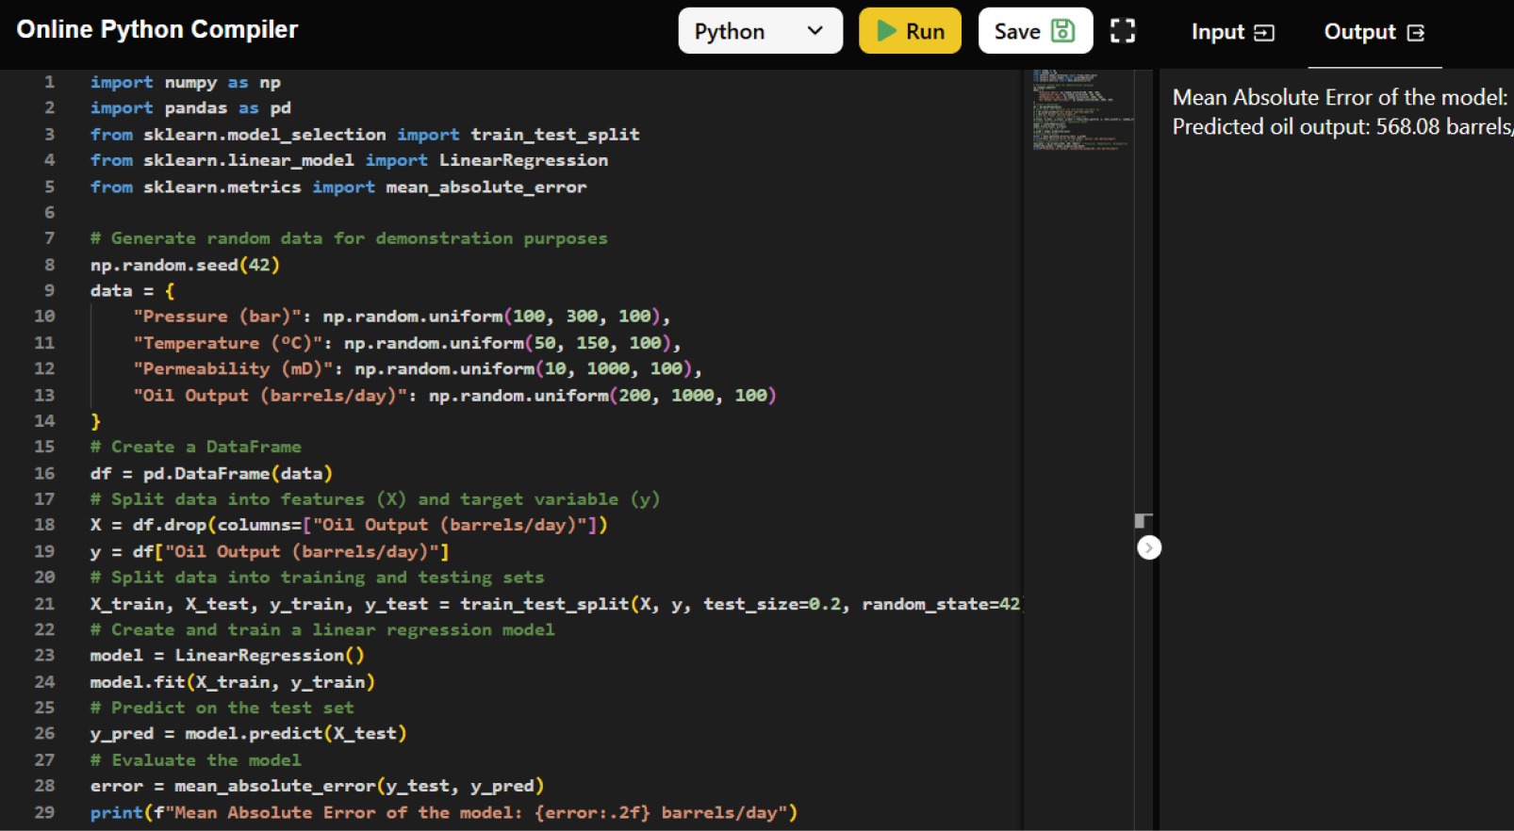The height and width of the screenshot is (831, 1514).
Task: Click the import pandas as pd line
Action: 190,108
